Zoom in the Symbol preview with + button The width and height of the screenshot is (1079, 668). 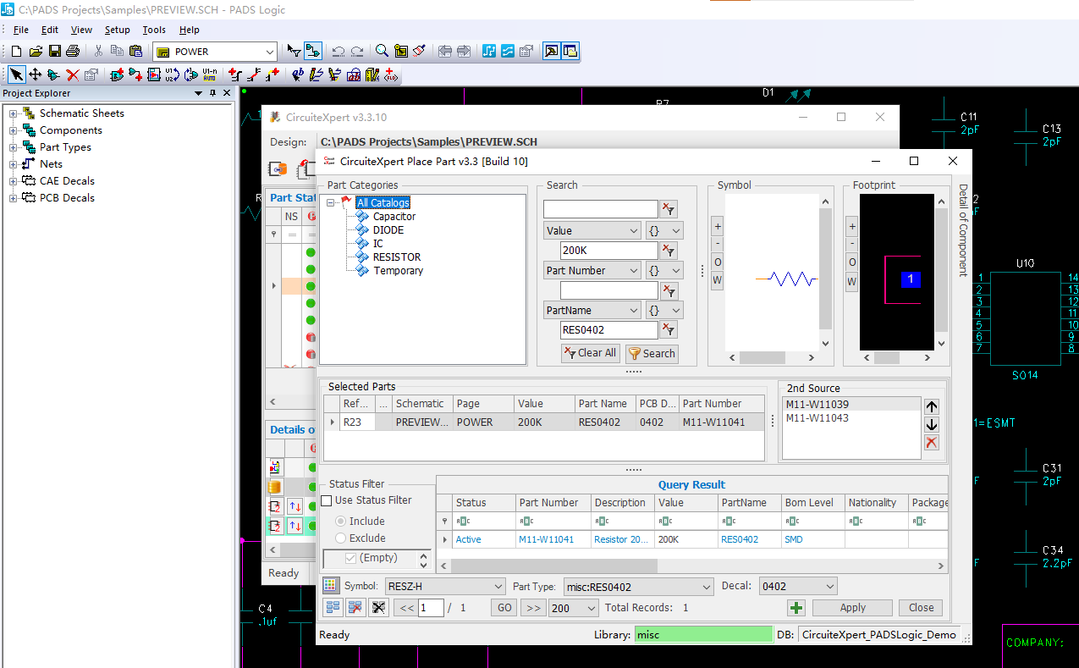pyautogui.click(x=718, y=227)
